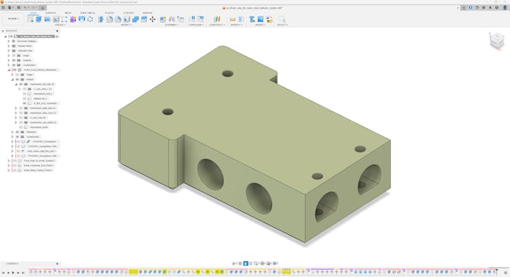Select the Revolve tool
510x277 pixels.
pyautogui.click(x=48, y=19)
